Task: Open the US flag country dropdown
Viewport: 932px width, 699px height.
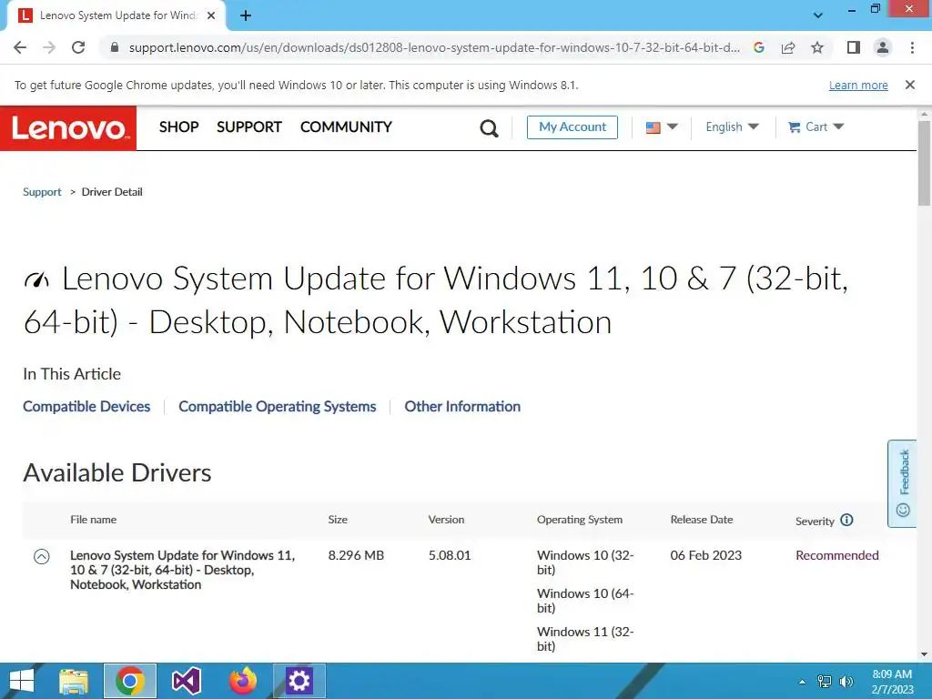Action: pos(662,127)
